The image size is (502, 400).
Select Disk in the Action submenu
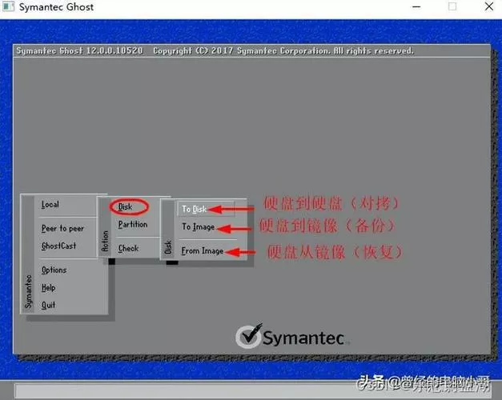[125, 206]
